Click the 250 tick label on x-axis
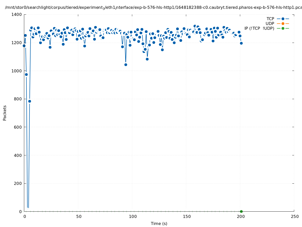The image size is (302, 227). [294, 216]
